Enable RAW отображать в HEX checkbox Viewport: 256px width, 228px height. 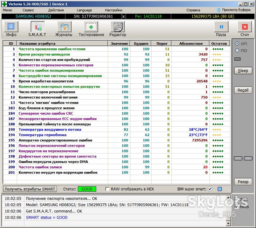pyautogui.click(x=107, y=189)
